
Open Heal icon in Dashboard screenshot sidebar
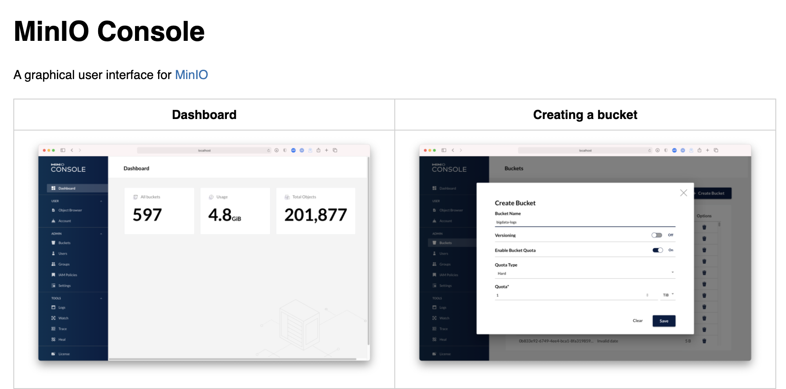(x=53, y=339)
